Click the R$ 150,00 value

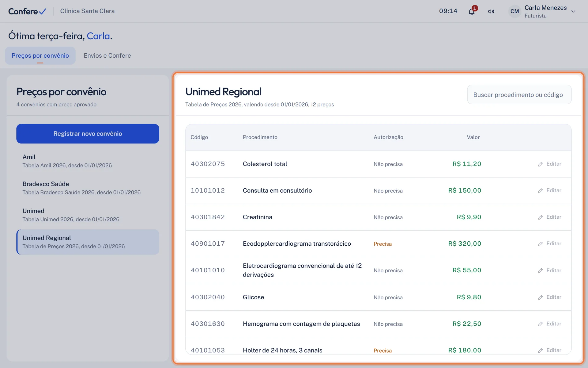click(465, 190)
